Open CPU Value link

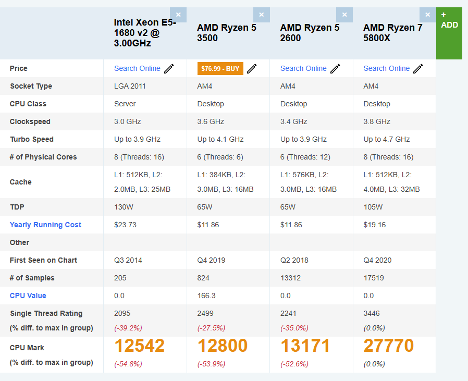click(28, 296)
